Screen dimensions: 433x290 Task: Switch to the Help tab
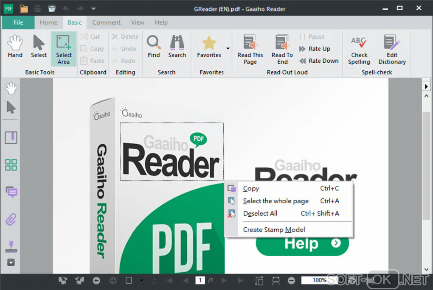(x=161, y=22)
